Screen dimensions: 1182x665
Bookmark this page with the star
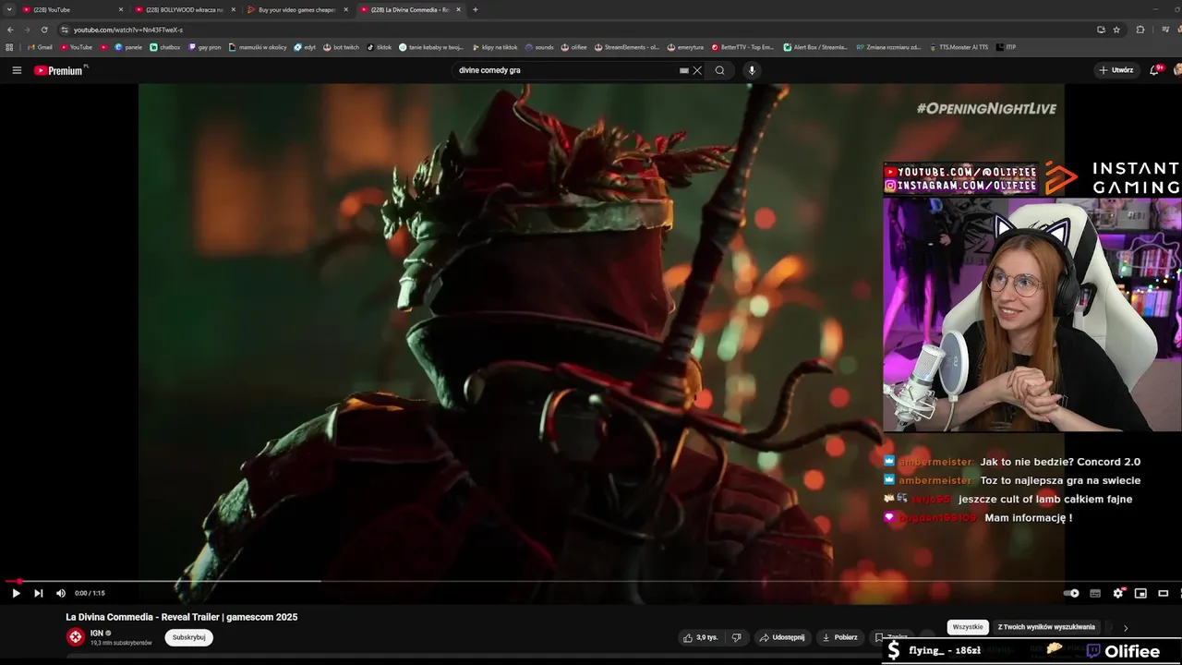click(x=1116, y=30)
